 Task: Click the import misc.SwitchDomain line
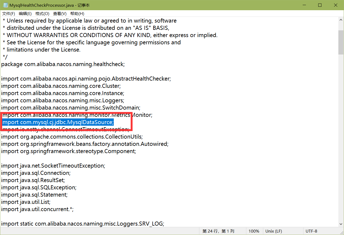pyautogui.click(x=71, y=108)
